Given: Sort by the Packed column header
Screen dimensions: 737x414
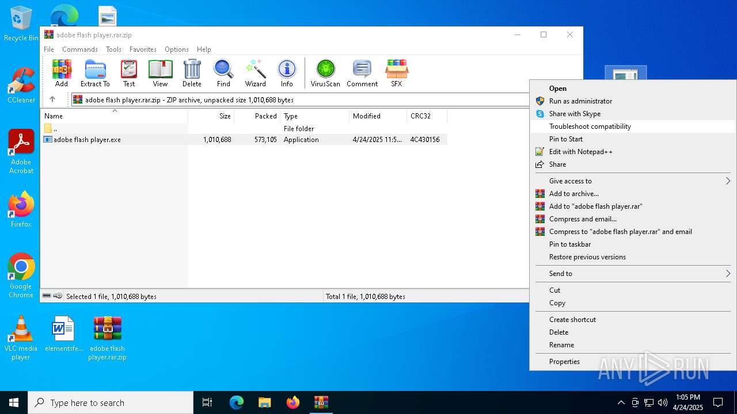Looking at the screenshot, I should point(257,116).
